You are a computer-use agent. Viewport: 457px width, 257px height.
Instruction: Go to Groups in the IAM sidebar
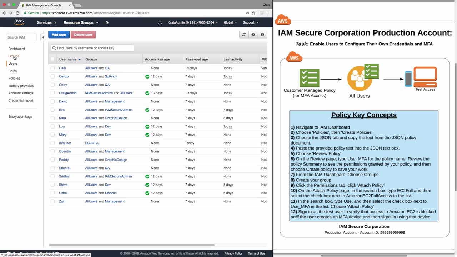click(x=14, y=56)
